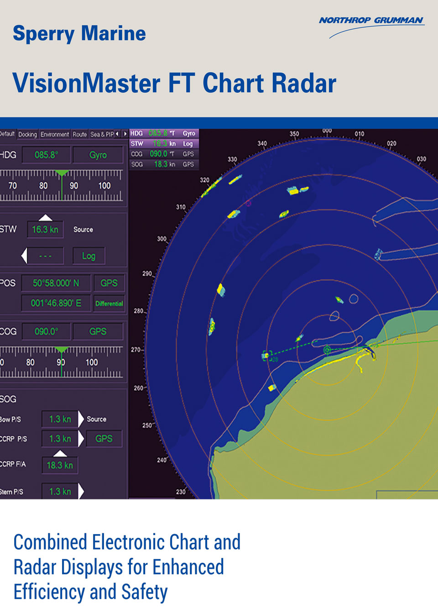Open the Environment tab

coord(55,134)
